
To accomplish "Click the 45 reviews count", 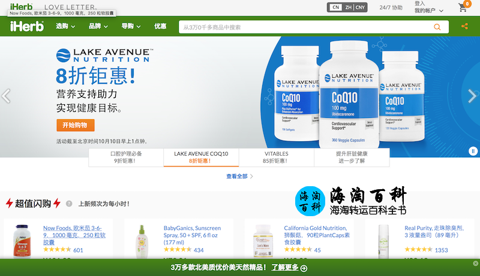I will coord(317,250).
